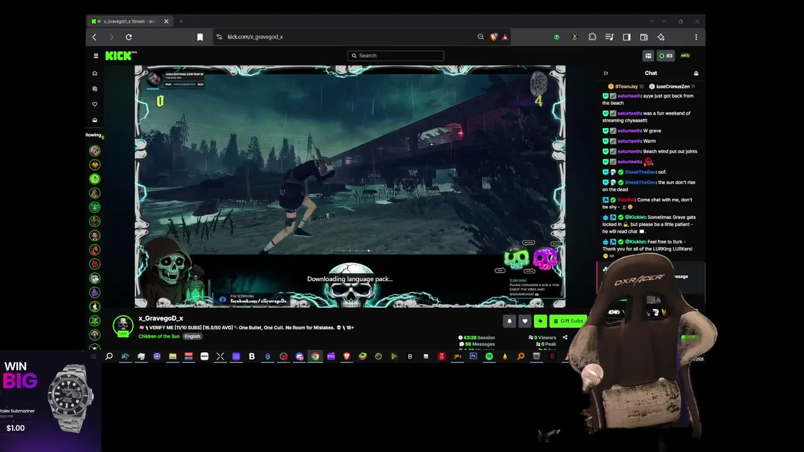Image resolution: width=804 pixels, height=452 pixels.
Task: Collapse the chat panel arrow
Action: click(606, 73)
